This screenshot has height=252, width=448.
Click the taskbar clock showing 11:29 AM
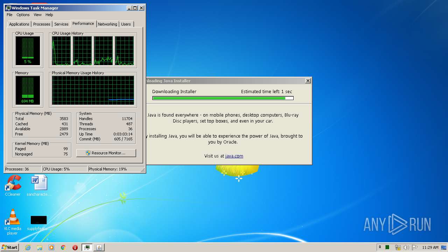(x=430, y=247)
